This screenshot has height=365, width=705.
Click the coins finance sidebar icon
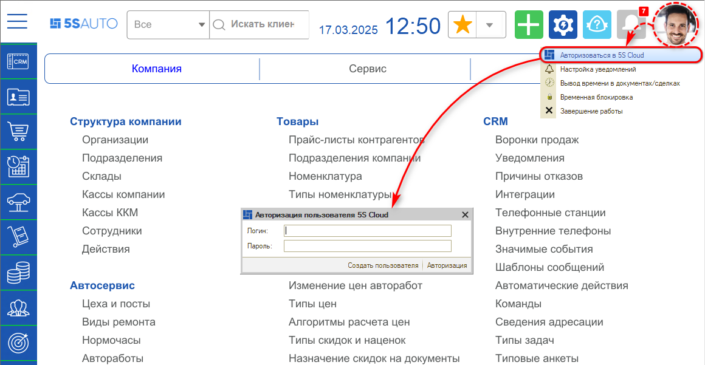pyautogui.click(x=18, y=273)
